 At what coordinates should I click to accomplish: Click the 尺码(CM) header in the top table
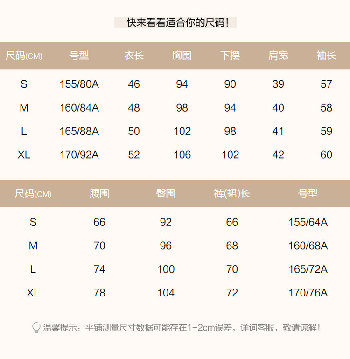pos(24,56)
